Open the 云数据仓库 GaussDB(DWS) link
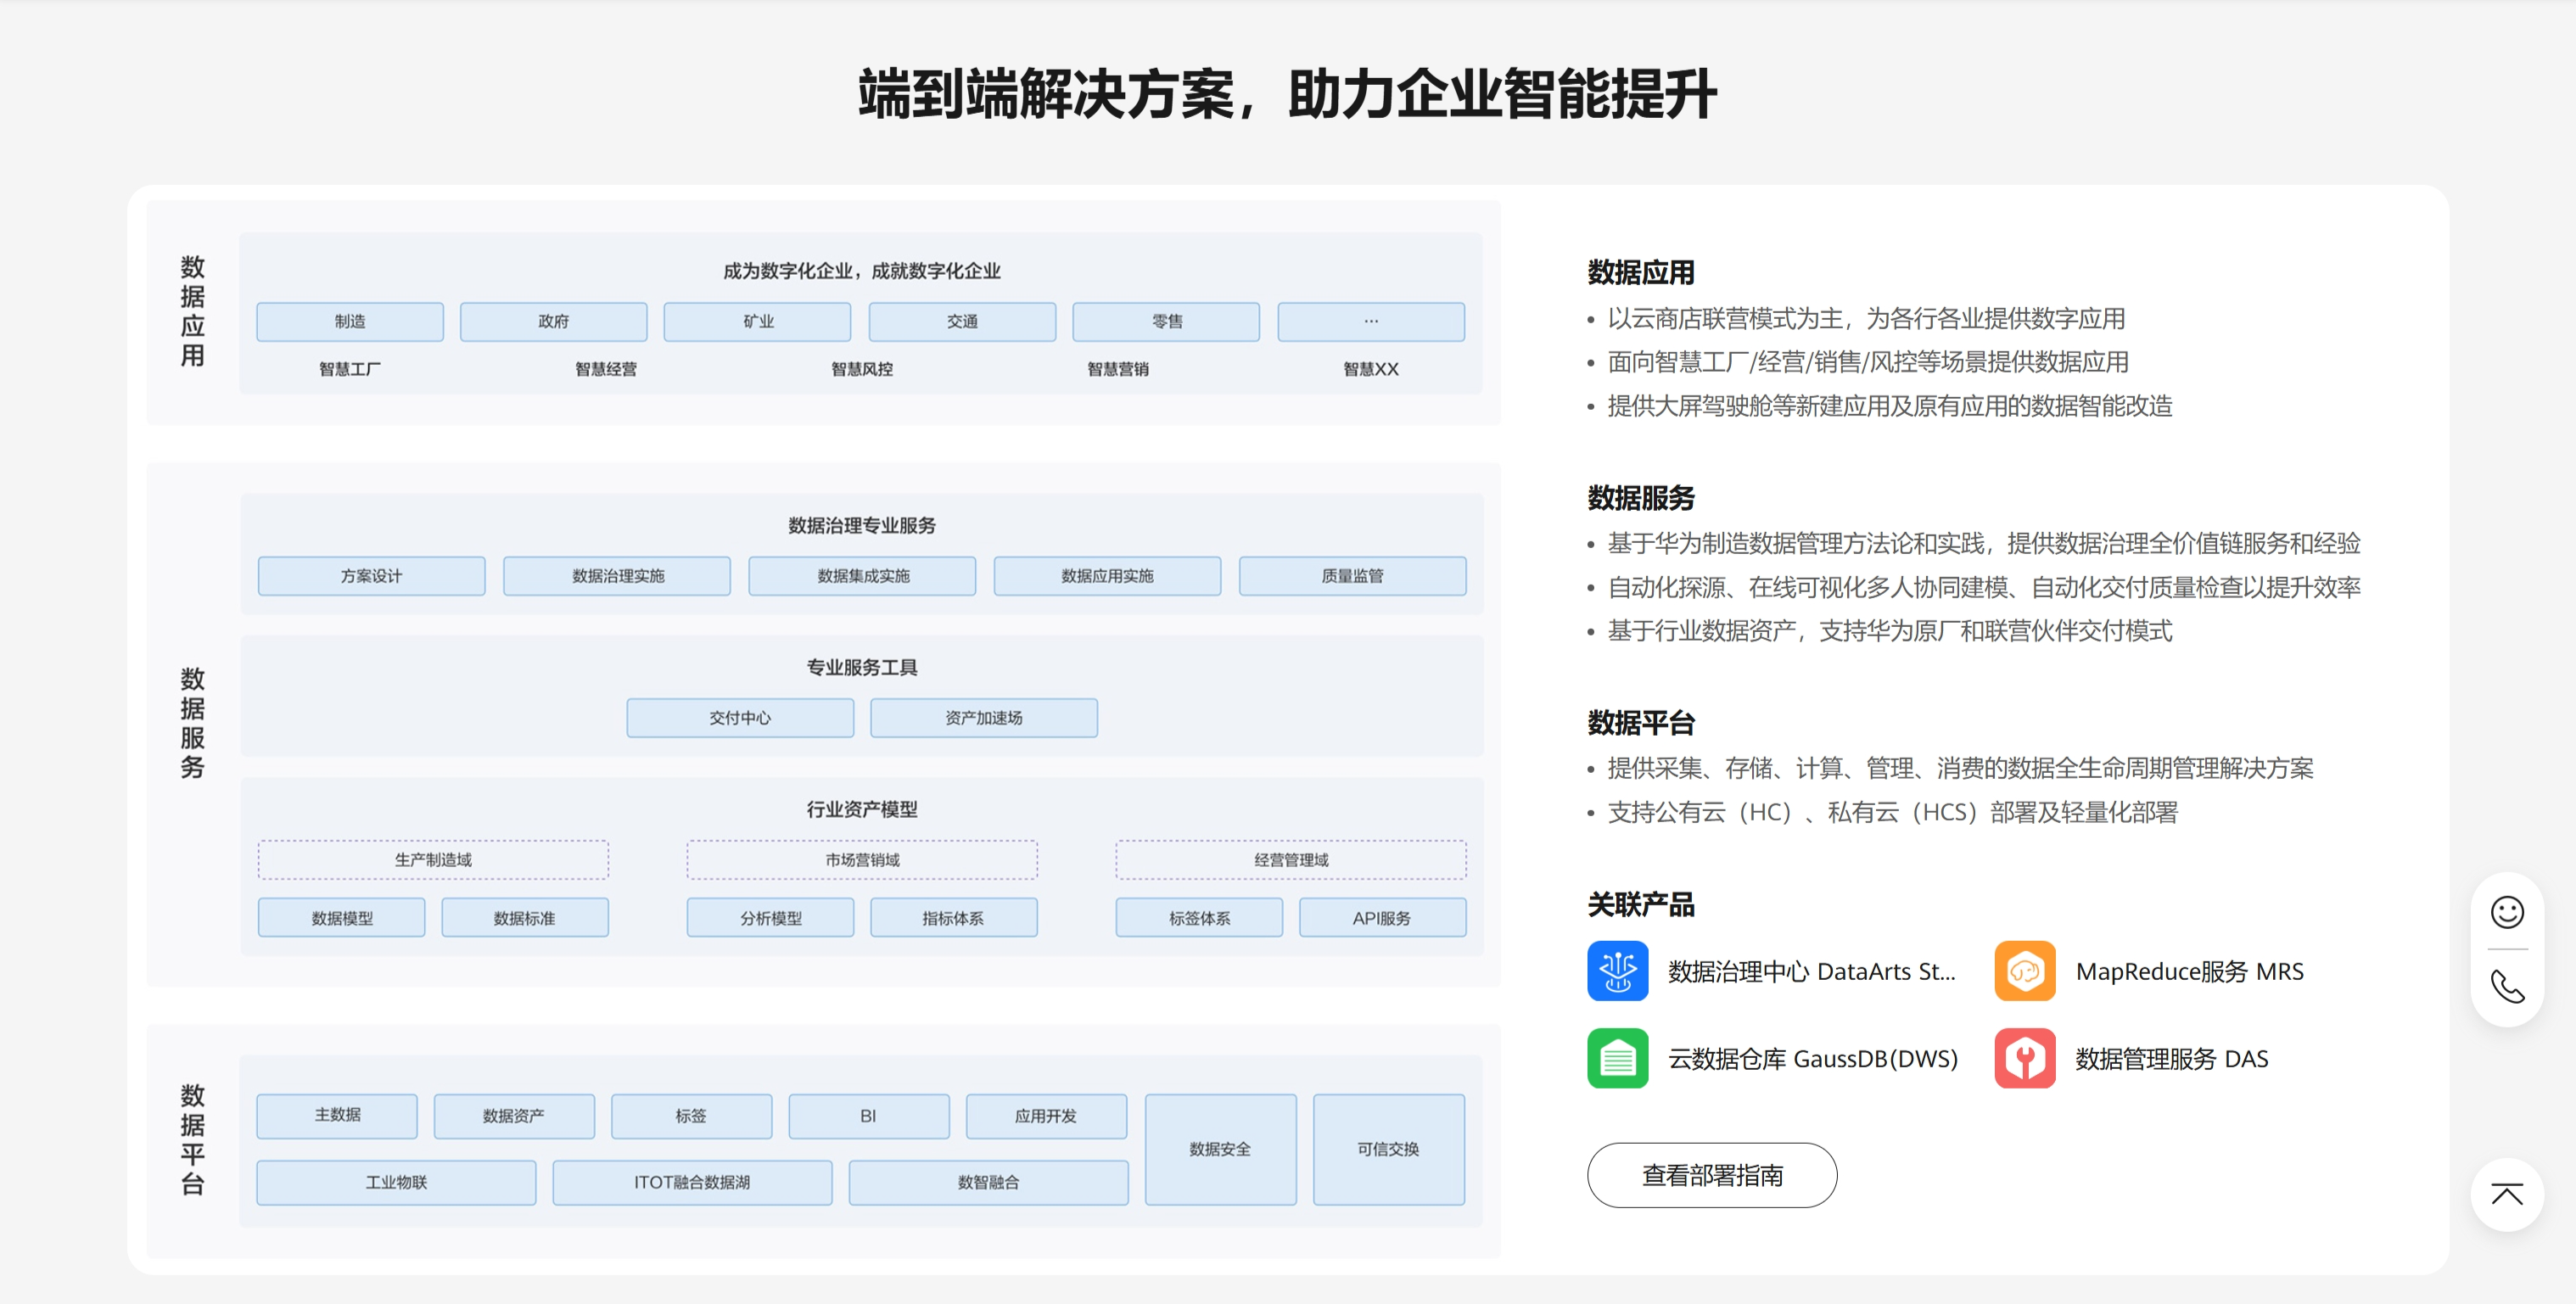 (x=1812, y=1059)
